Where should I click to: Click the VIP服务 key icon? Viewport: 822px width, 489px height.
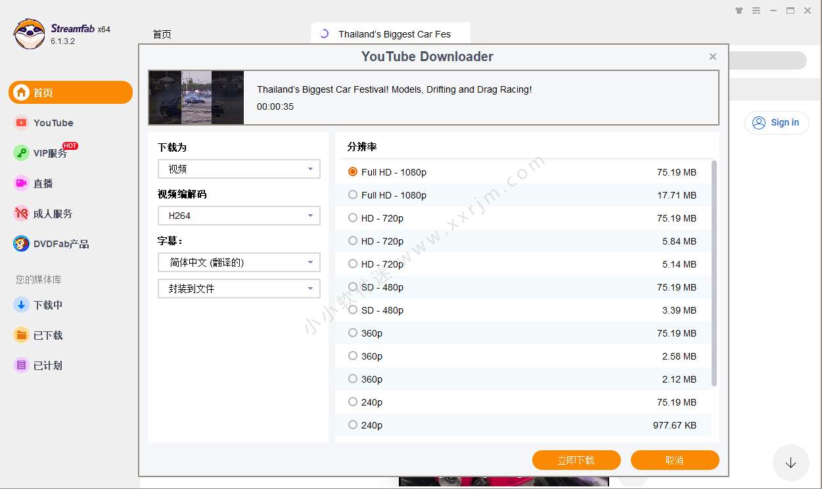click(22, 153)
